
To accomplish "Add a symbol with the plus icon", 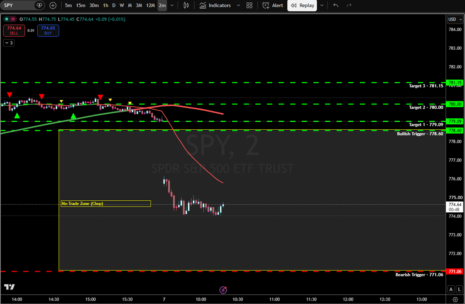I will (x=53, y=5).
